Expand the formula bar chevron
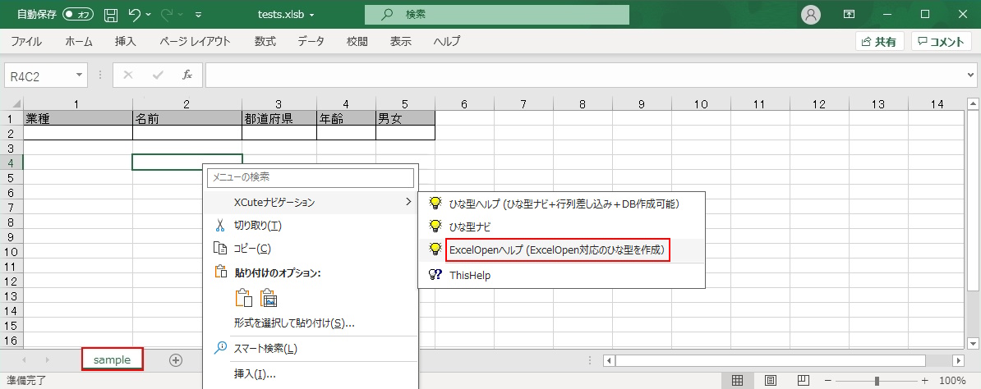Screen dimensions: 981x389 click(969, 75)
